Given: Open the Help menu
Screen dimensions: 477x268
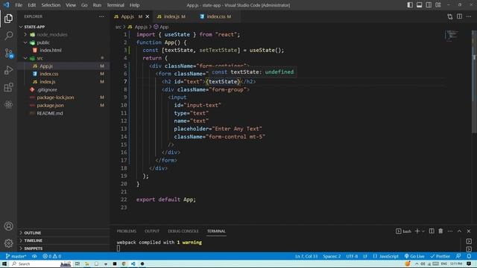Looking at the screenshot, I should point(134,5).
